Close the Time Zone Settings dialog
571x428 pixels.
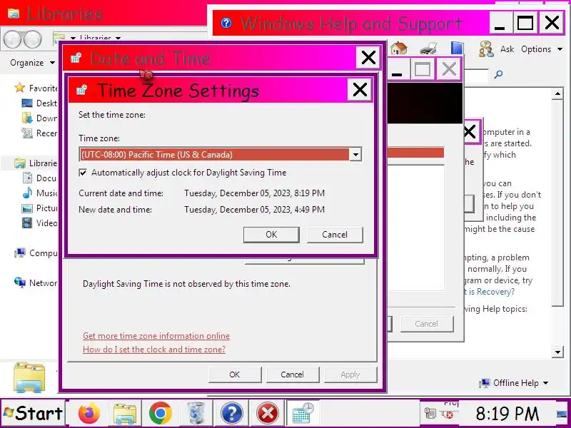tap(360, 90)
